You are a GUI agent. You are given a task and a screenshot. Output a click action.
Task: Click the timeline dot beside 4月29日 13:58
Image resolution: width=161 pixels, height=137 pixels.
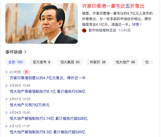(6, 86)
